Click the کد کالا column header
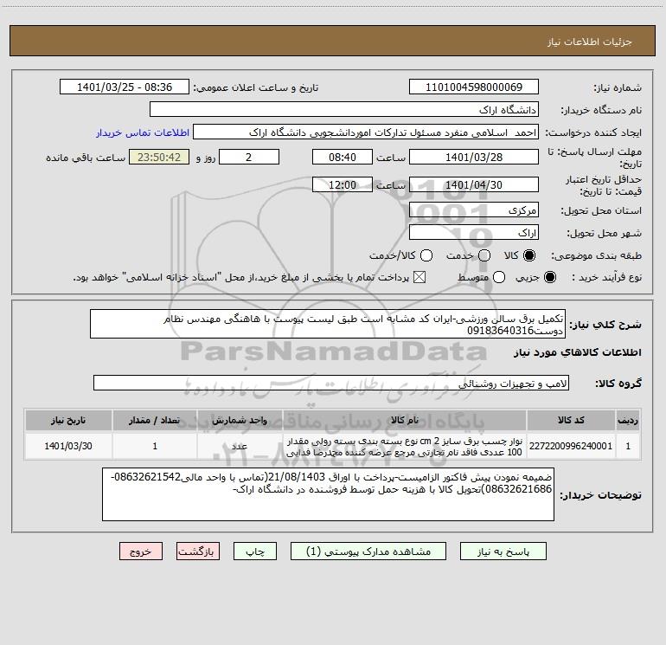Viewport: 666px width, 645px height. pos(571,420)
